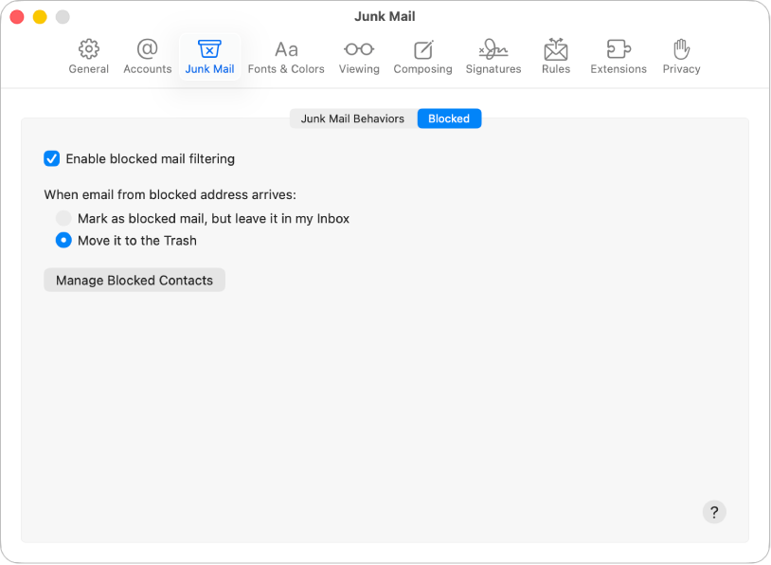Select the Junk Mail settings icon
The image size is (771, 565).
pyautogui.click(x=209, y=54)
